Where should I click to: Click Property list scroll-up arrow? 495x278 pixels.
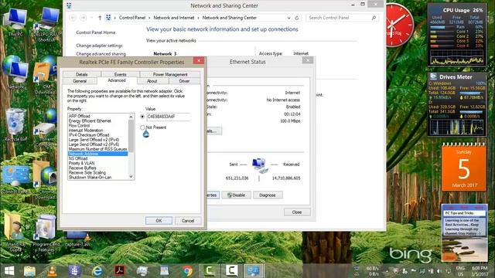click(x=131, y=117)
